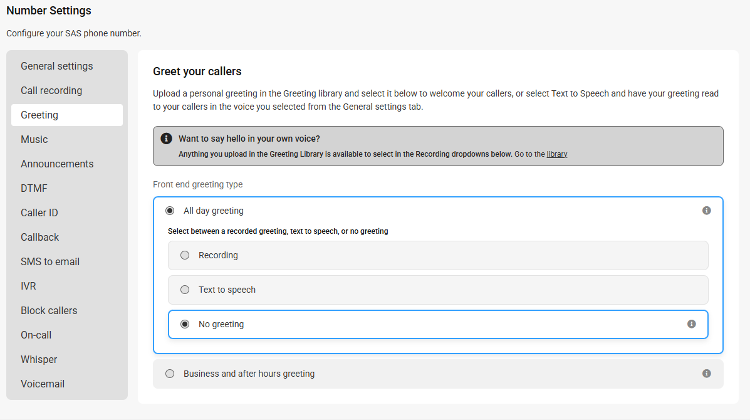Click the 'Select between a recorded greeting' instruction text

[278, 231]
